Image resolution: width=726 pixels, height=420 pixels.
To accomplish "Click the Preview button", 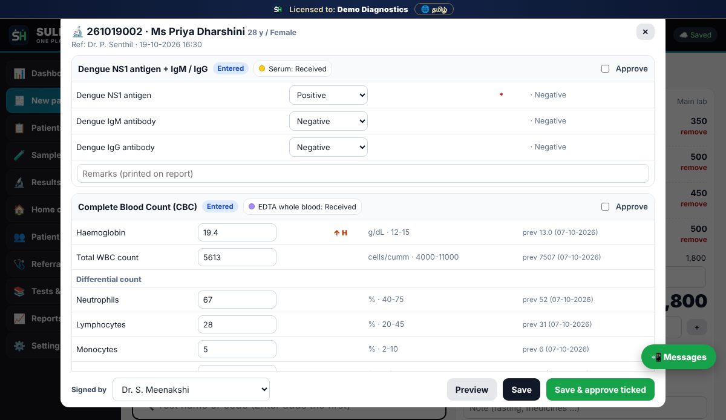I will (x=472, y=390).
